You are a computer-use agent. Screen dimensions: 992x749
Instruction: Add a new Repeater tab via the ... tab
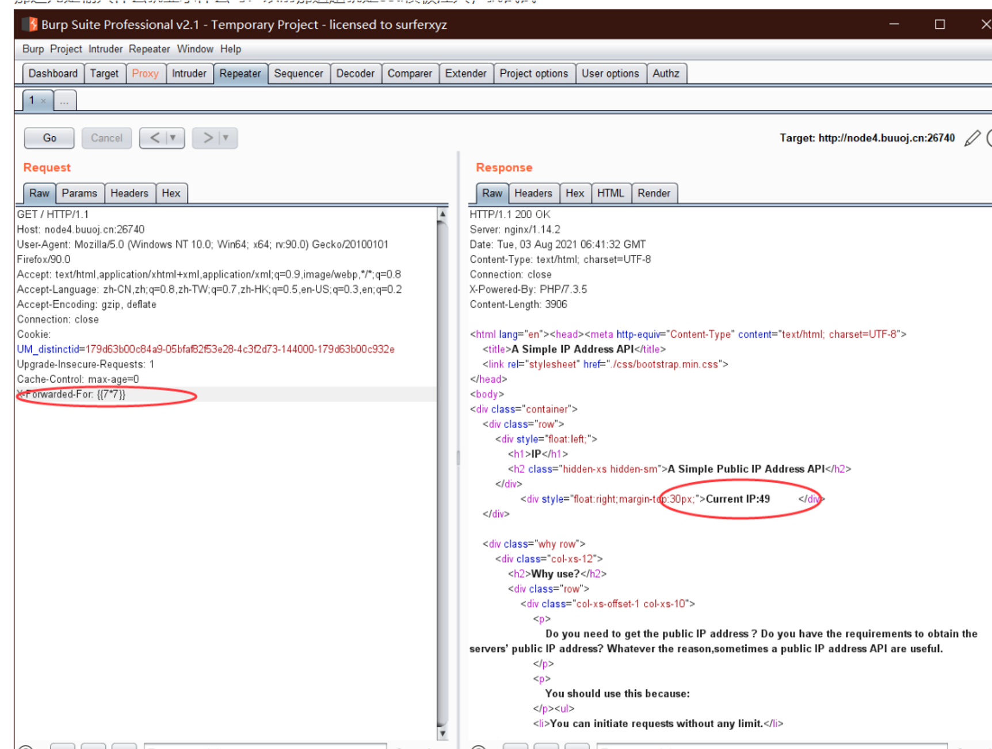[64, 101]
